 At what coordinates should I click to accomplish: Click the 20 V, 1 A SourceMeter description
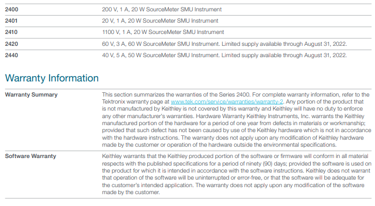pos(160,21)
